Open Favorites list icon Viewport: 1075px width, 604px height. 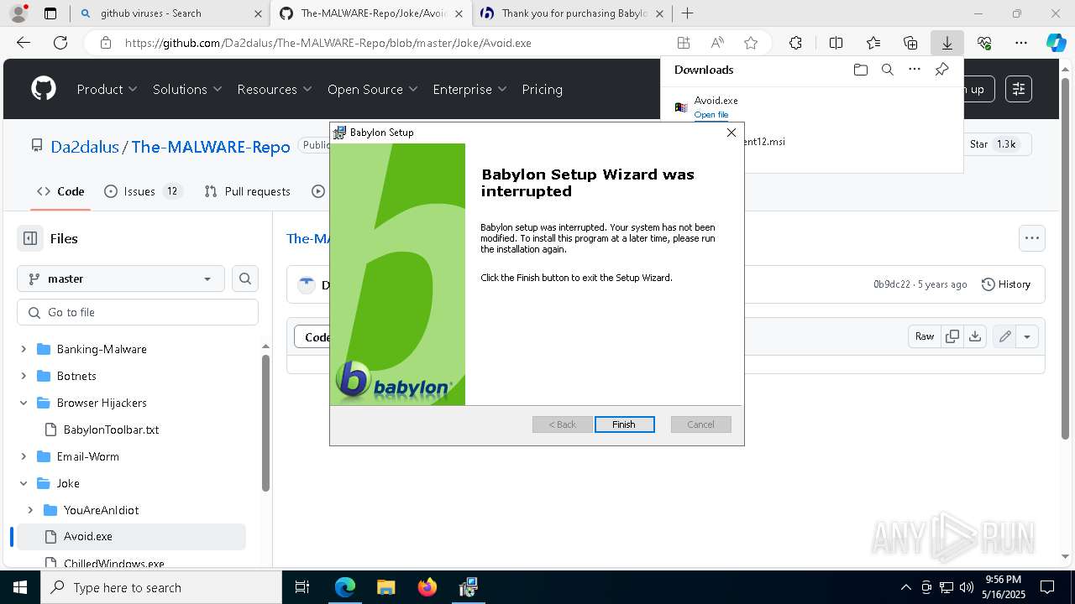point(873,43)
